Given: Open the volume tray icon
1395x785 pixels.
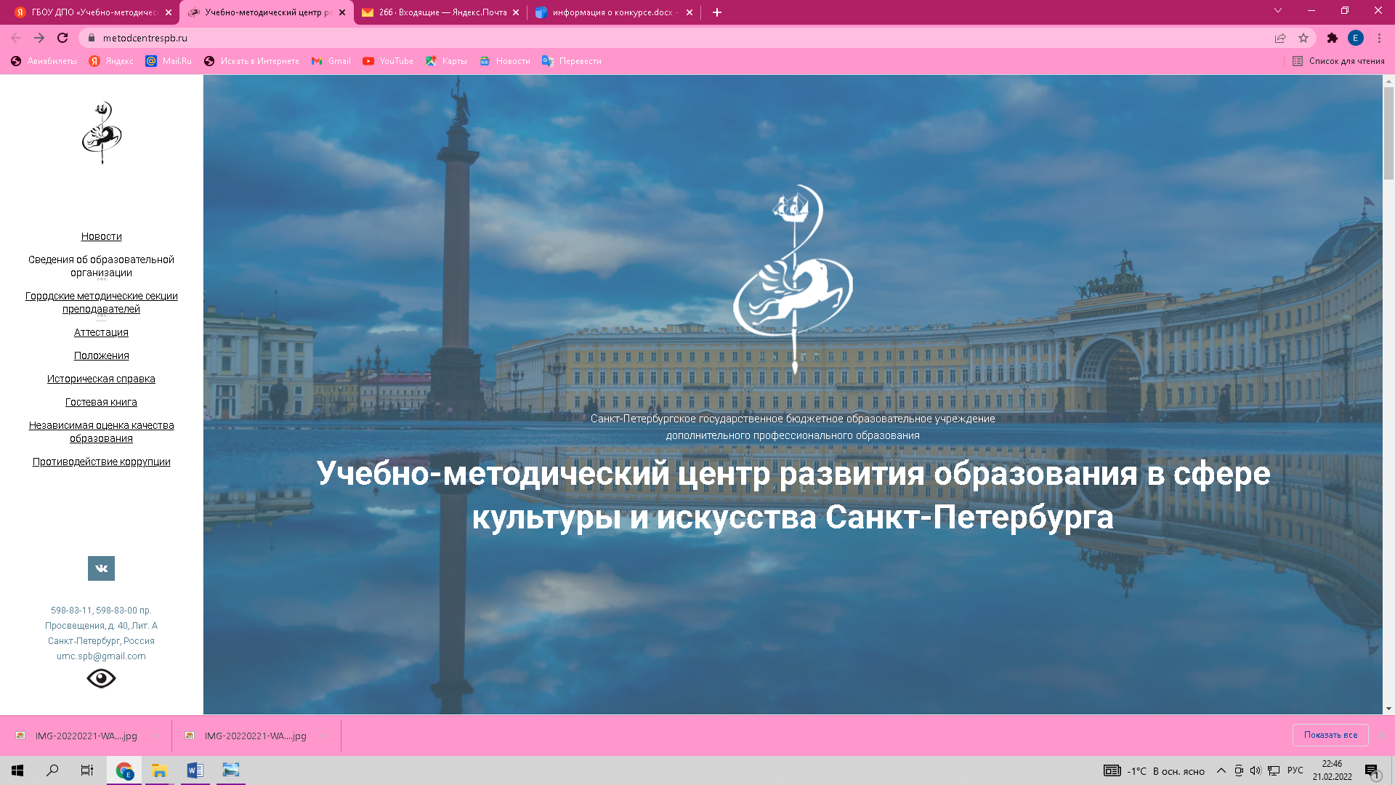Looking at the screenshot, I should pos(1255,770).
